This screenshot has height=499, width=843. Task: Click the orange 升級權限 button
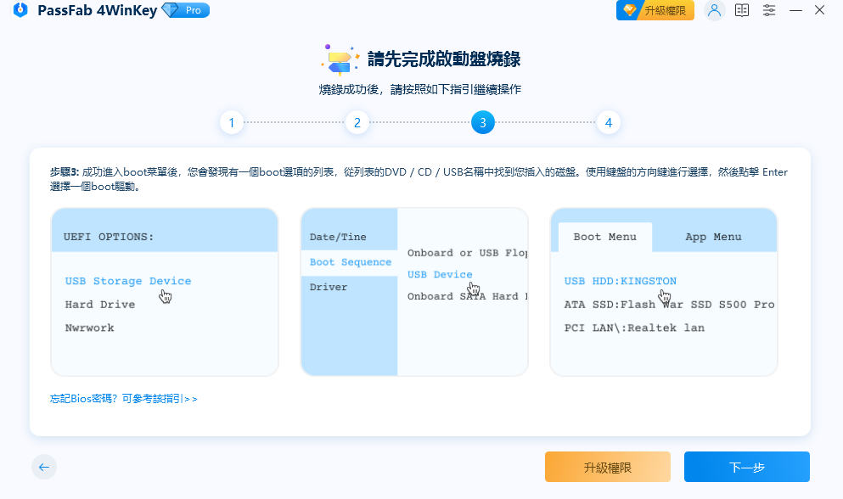tap(608, 467)
